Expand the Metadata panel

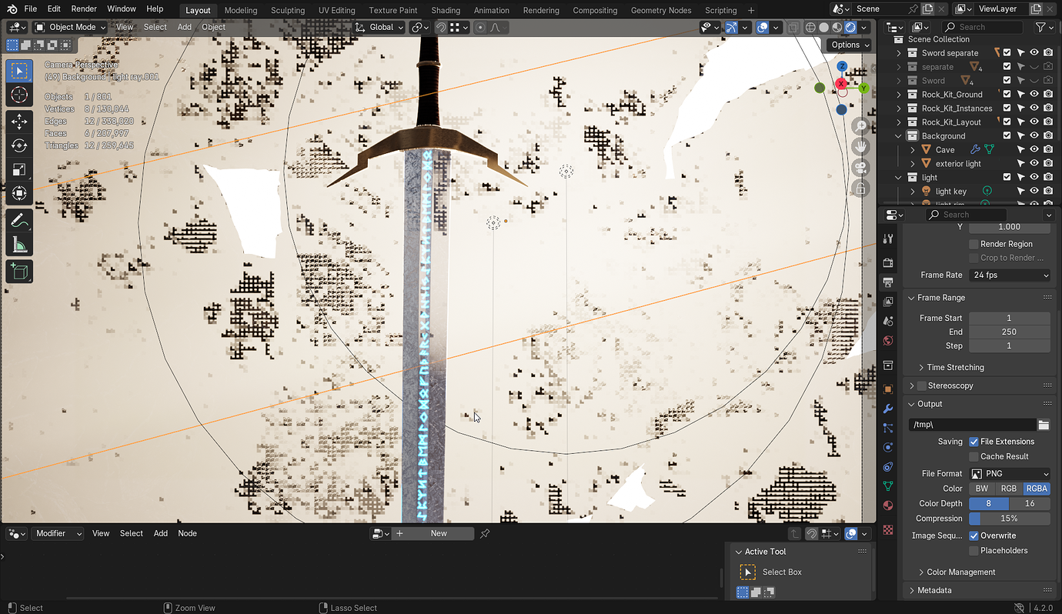pos(934,590)
